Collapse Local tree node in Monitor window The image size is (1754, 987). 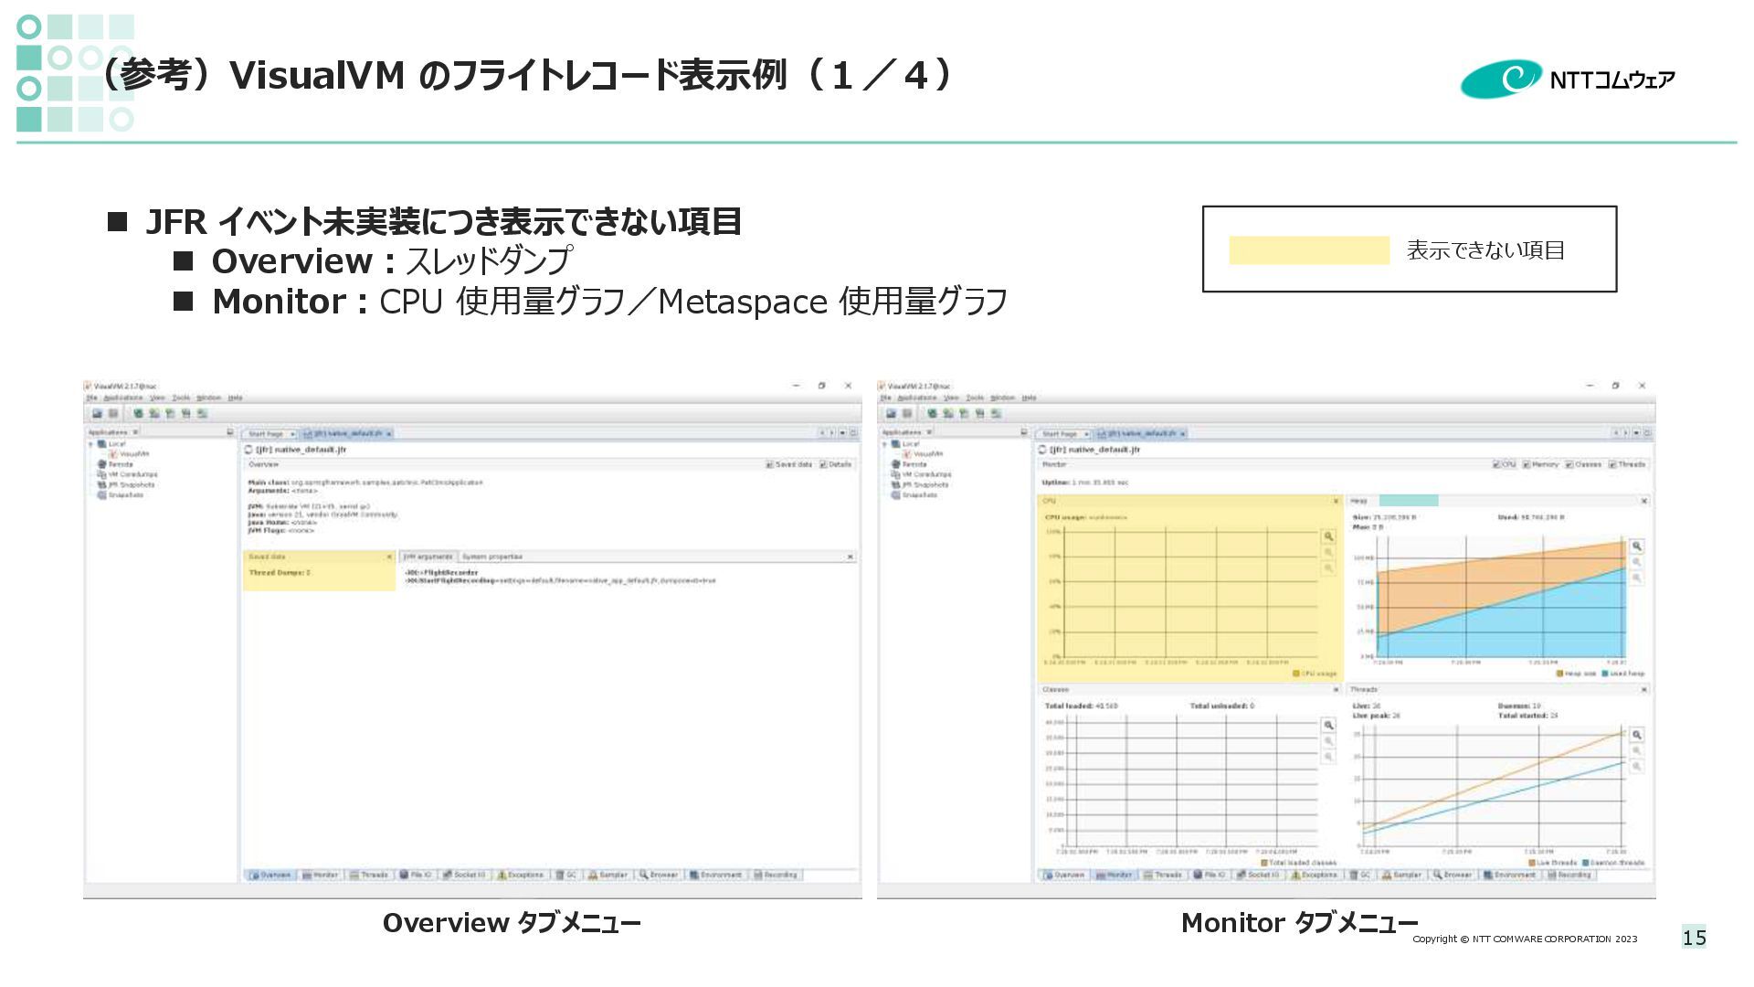(x=884, y=444)
